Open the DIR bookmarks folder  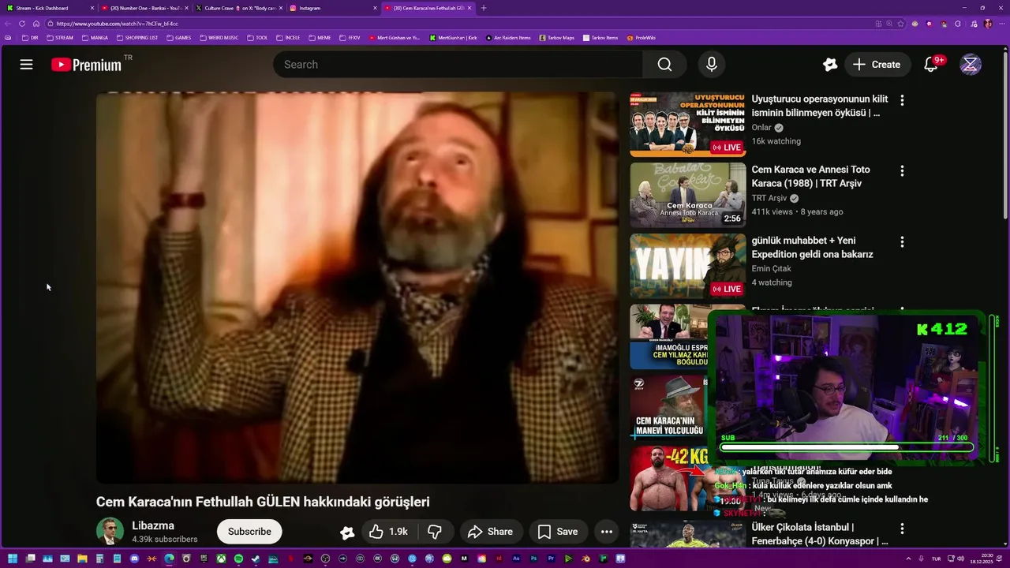[31, 37]
